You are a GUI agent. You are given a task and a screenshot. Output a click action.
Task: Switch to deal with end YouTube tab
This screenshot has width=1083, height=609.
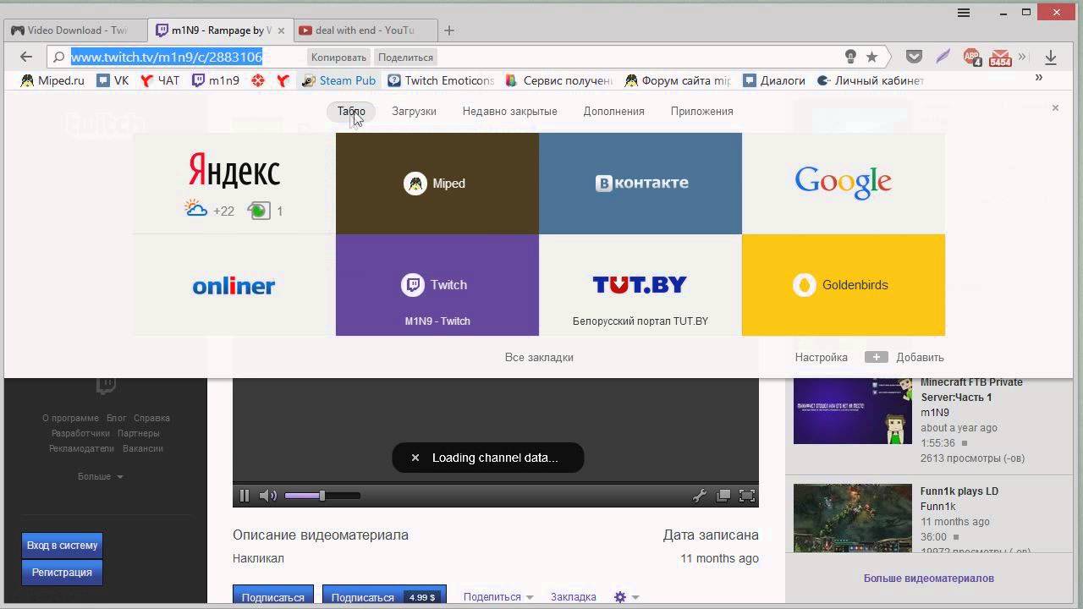pos(364,30)
